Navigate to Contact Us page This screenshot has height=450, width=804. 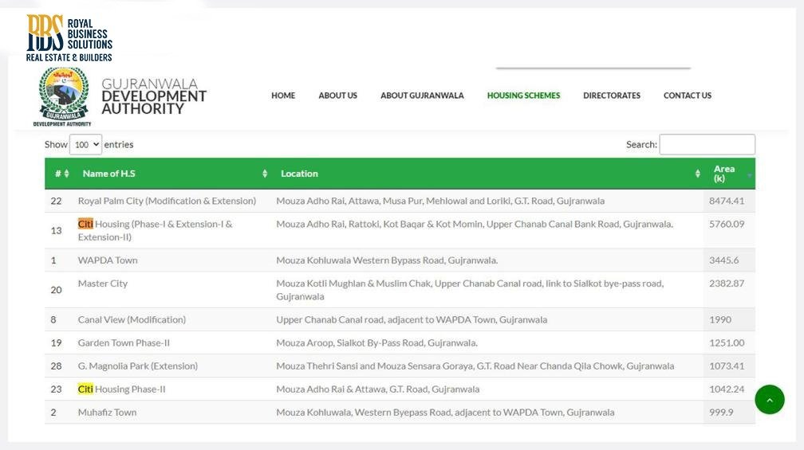pos(687,96)
